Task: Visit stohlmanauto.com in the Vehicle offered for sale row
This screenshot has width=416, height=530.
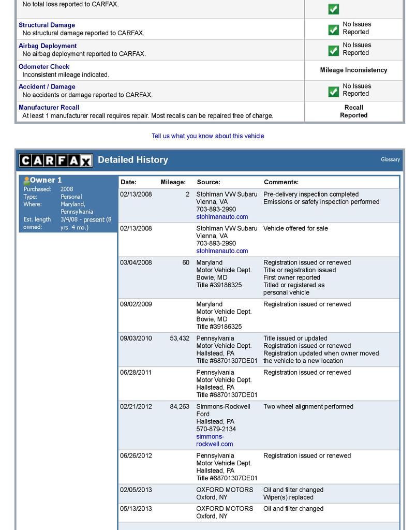Action: [x=222, y=251]
